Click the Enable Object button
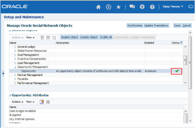The image size is (195, 128). 70,37
